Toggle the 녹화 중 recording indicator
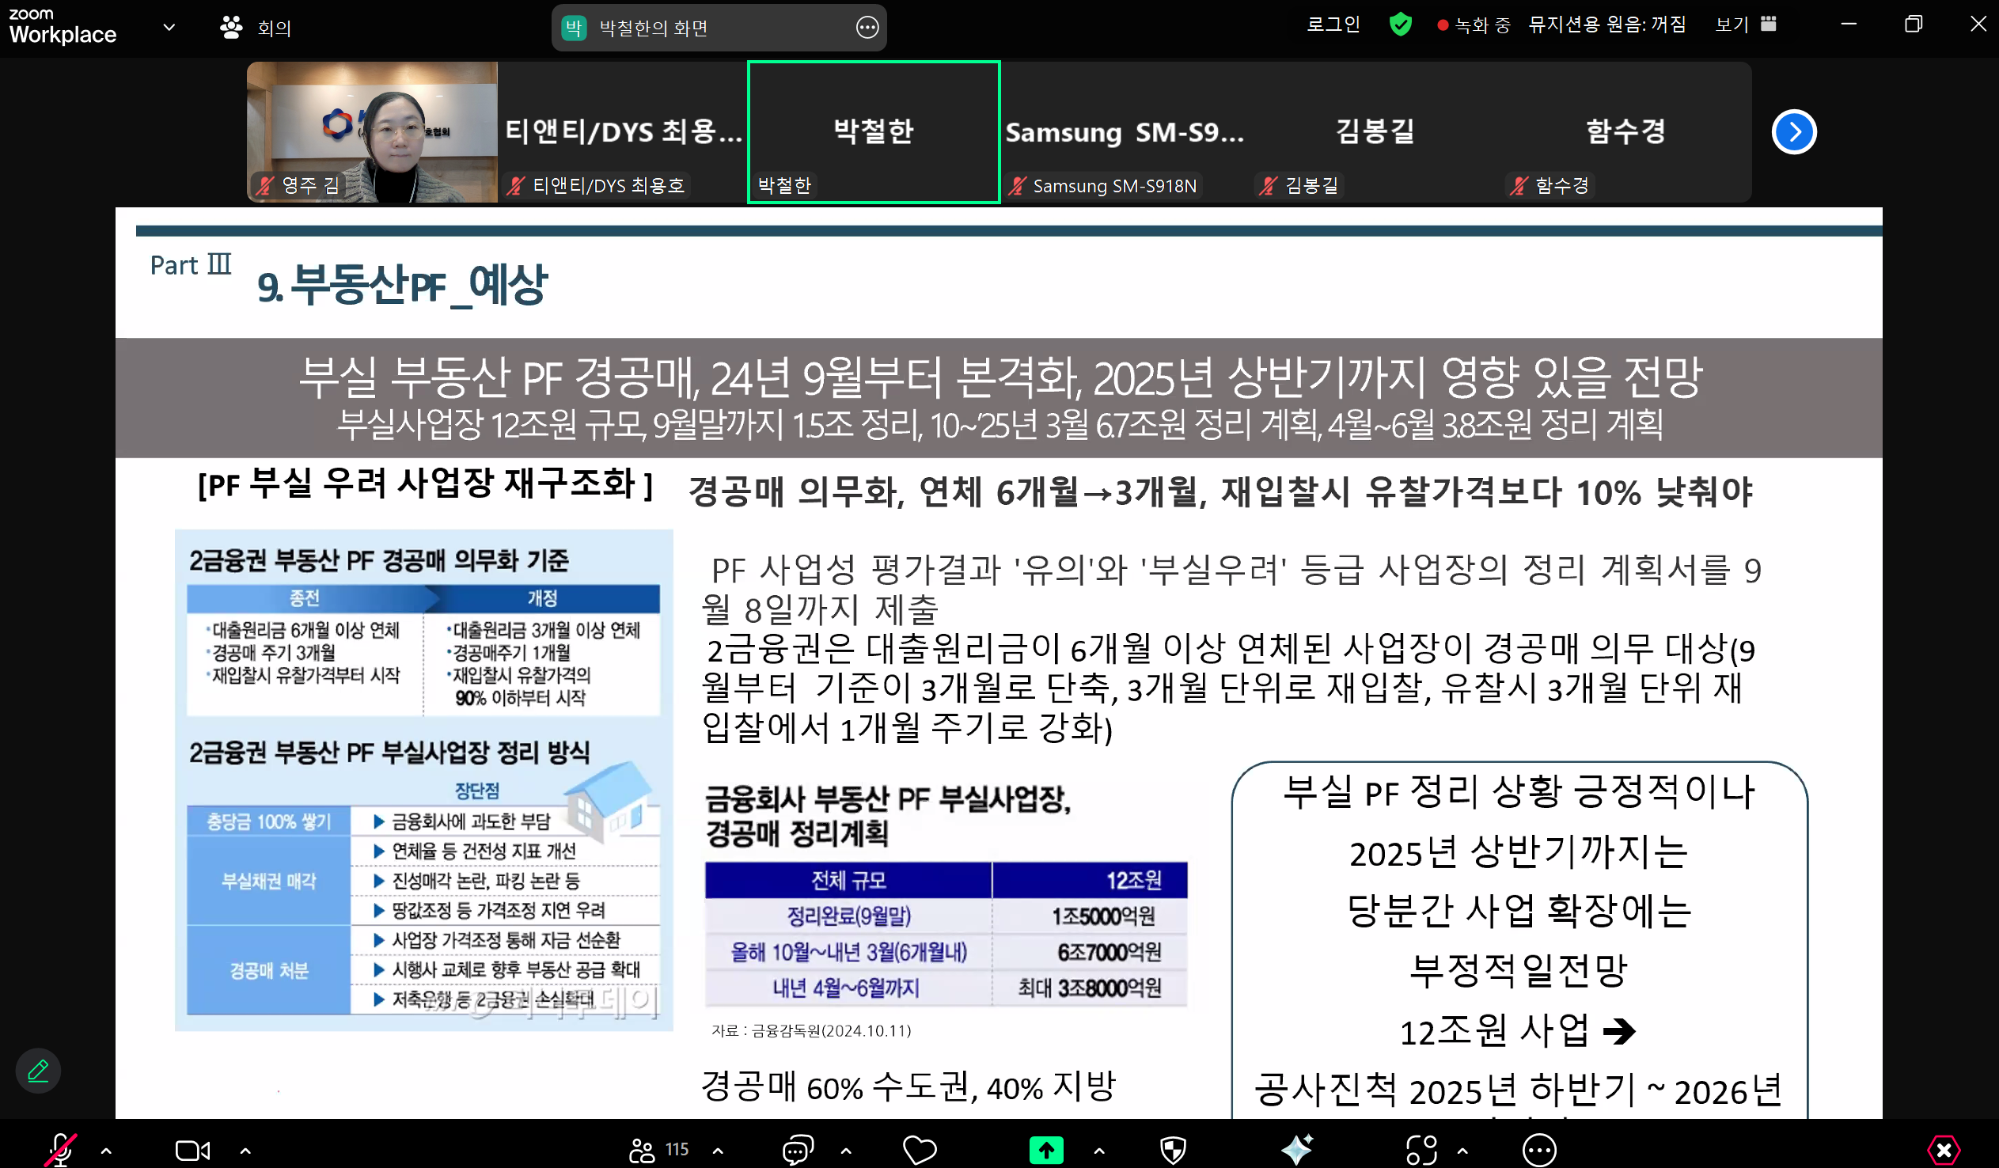The height and width of the screenshot is (1168, 1999). click(1473, 25)
